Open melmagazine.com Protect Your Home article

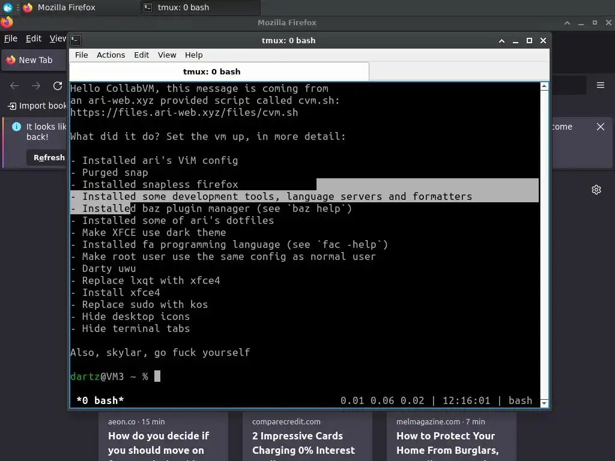452,436
